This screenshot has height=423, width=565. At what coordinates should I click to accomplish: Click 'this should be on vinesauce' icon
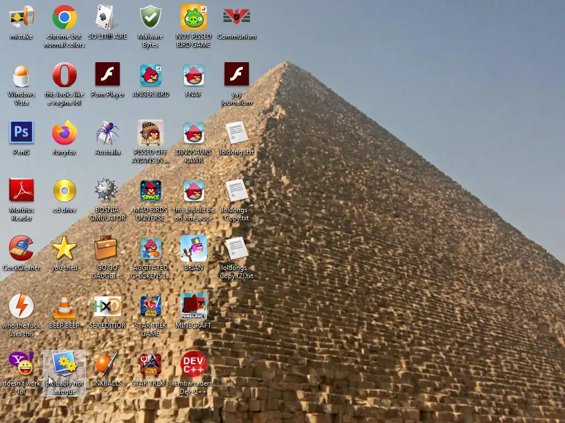click(x=194, y=191)
